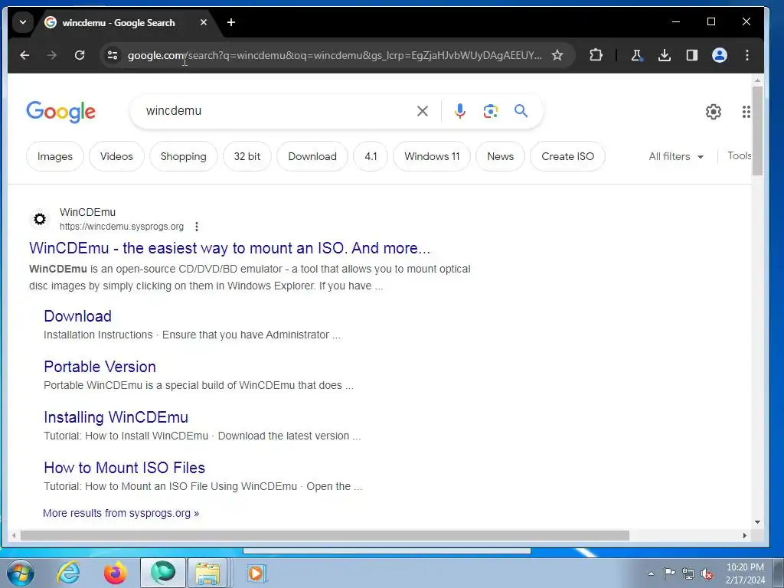Open a new tab
This screenshot has width=784, height=588.
pyautogui.click(x=231, y=22)
